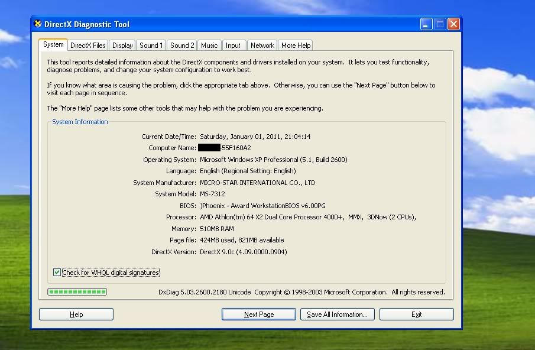The image size is (535, 350).
Task: Click the 'AMD Athlon(tm) 64 X2' processor value
Action: (x=308, y=217)
